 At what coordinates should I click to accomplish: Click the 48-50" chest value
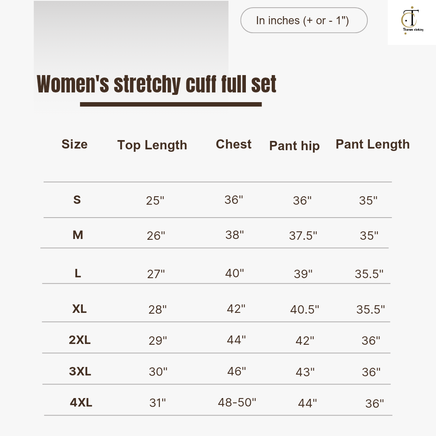coord(237,402)
